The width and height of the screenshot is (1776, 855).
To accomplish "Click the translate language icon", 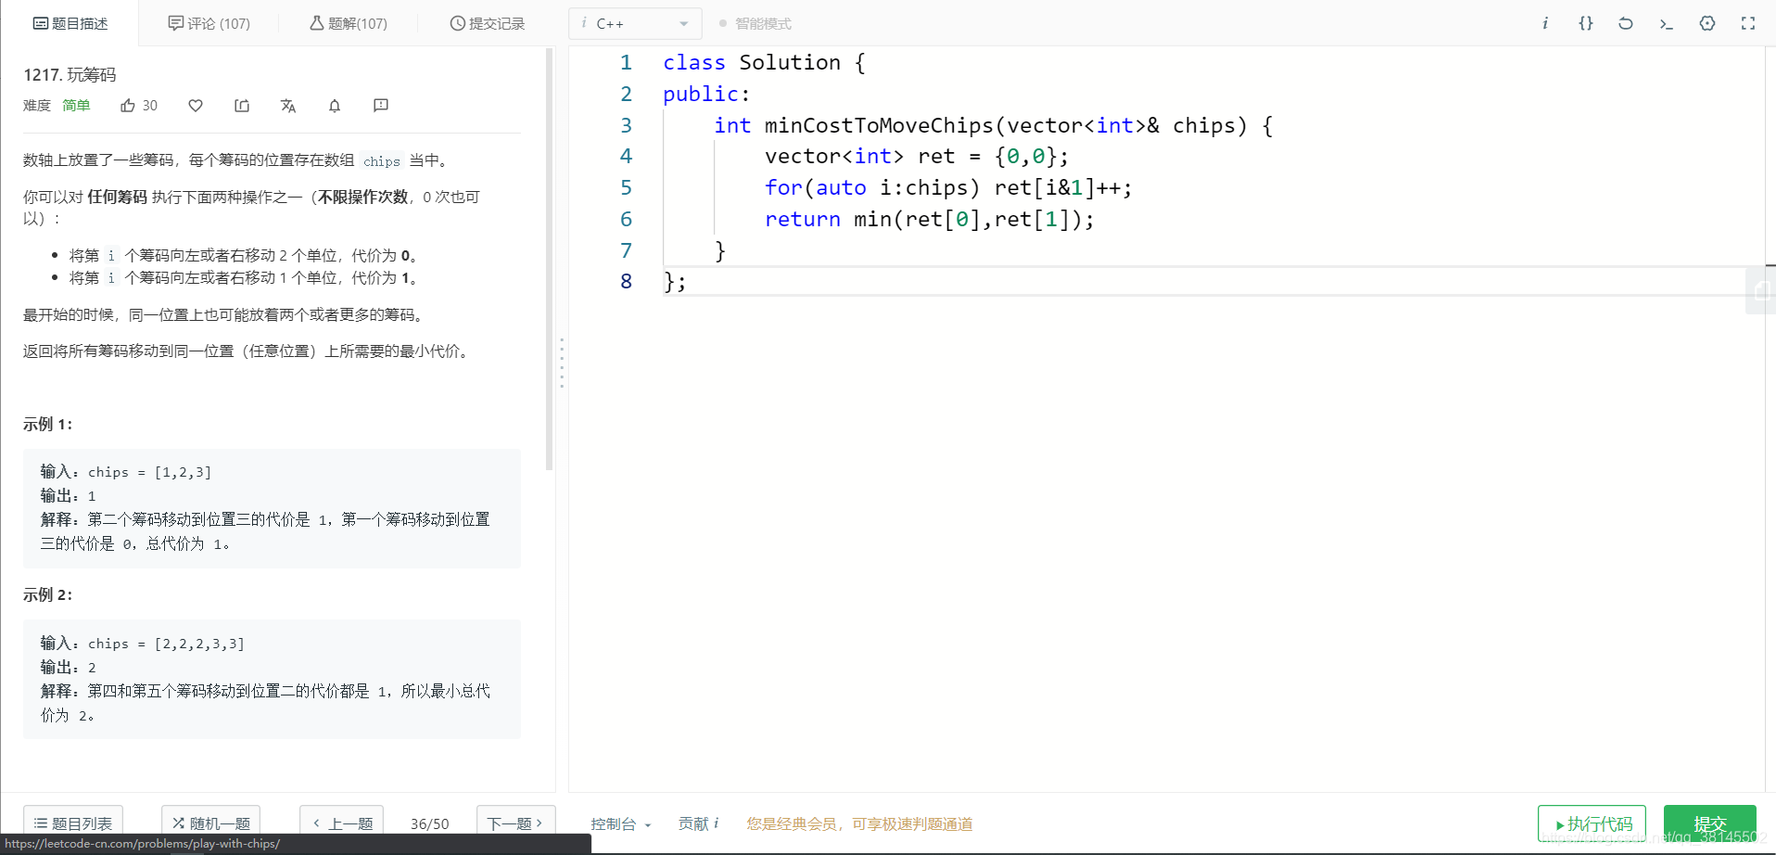I will coord(288,106).
